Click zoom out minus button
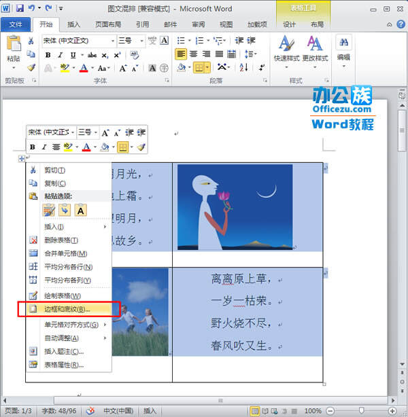Screen dimensions: 408x417 330,411
